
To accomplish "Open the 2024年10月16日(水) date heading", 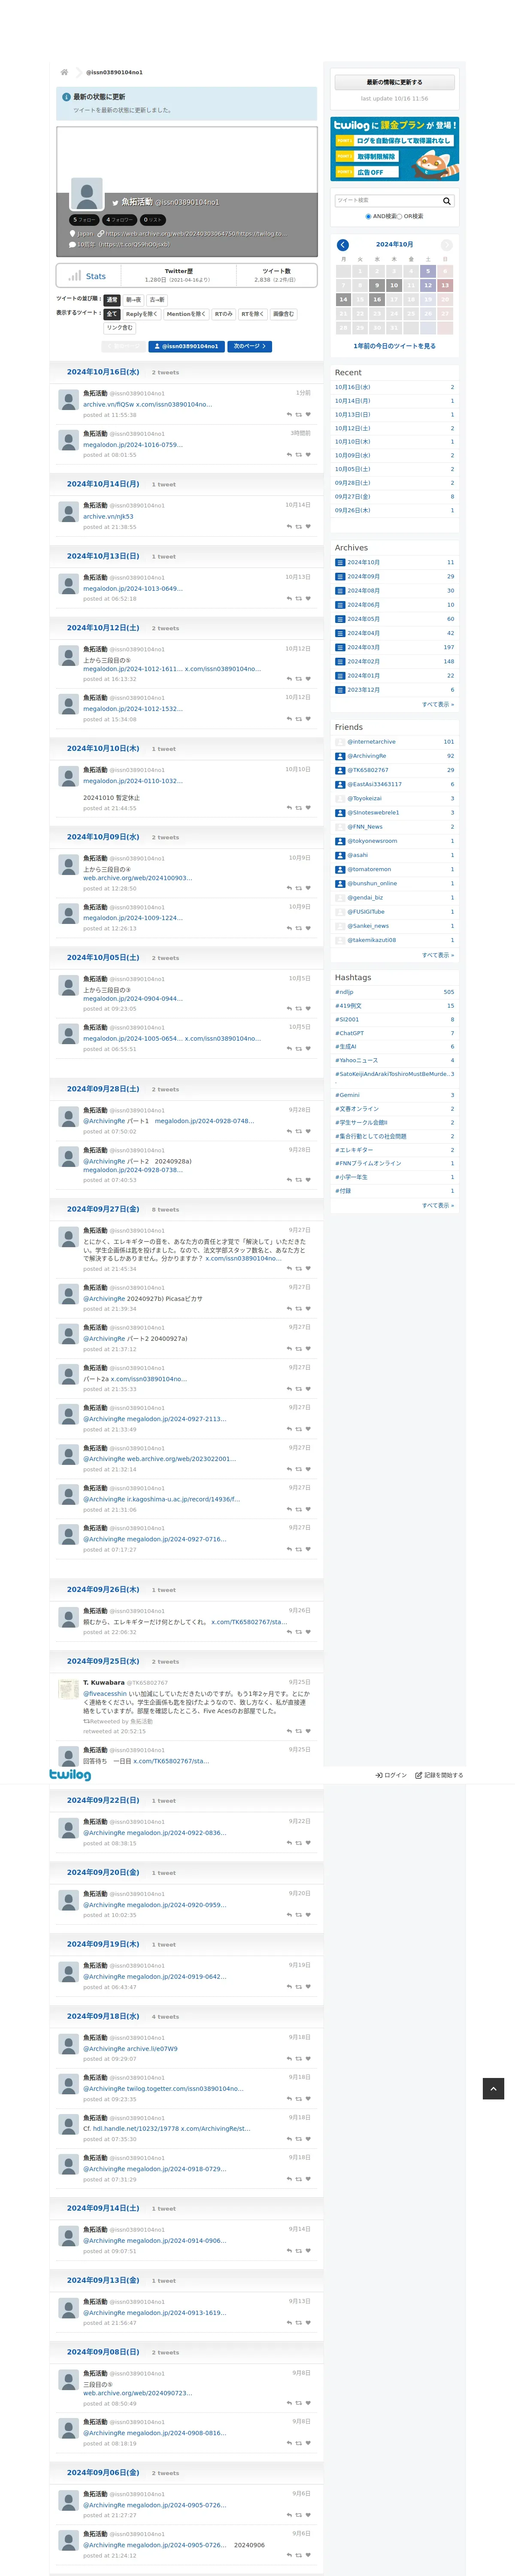I will click(x=103, y=372).
